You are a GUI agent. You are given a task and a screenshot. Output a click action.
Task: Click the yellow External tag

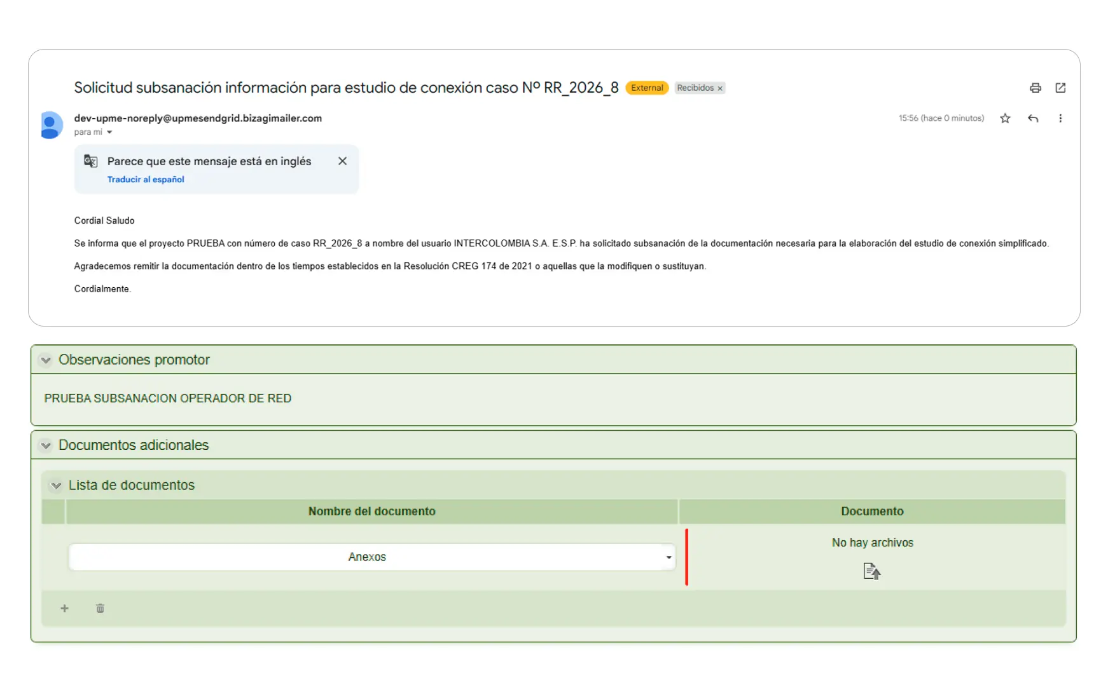[x=647, y=88]
